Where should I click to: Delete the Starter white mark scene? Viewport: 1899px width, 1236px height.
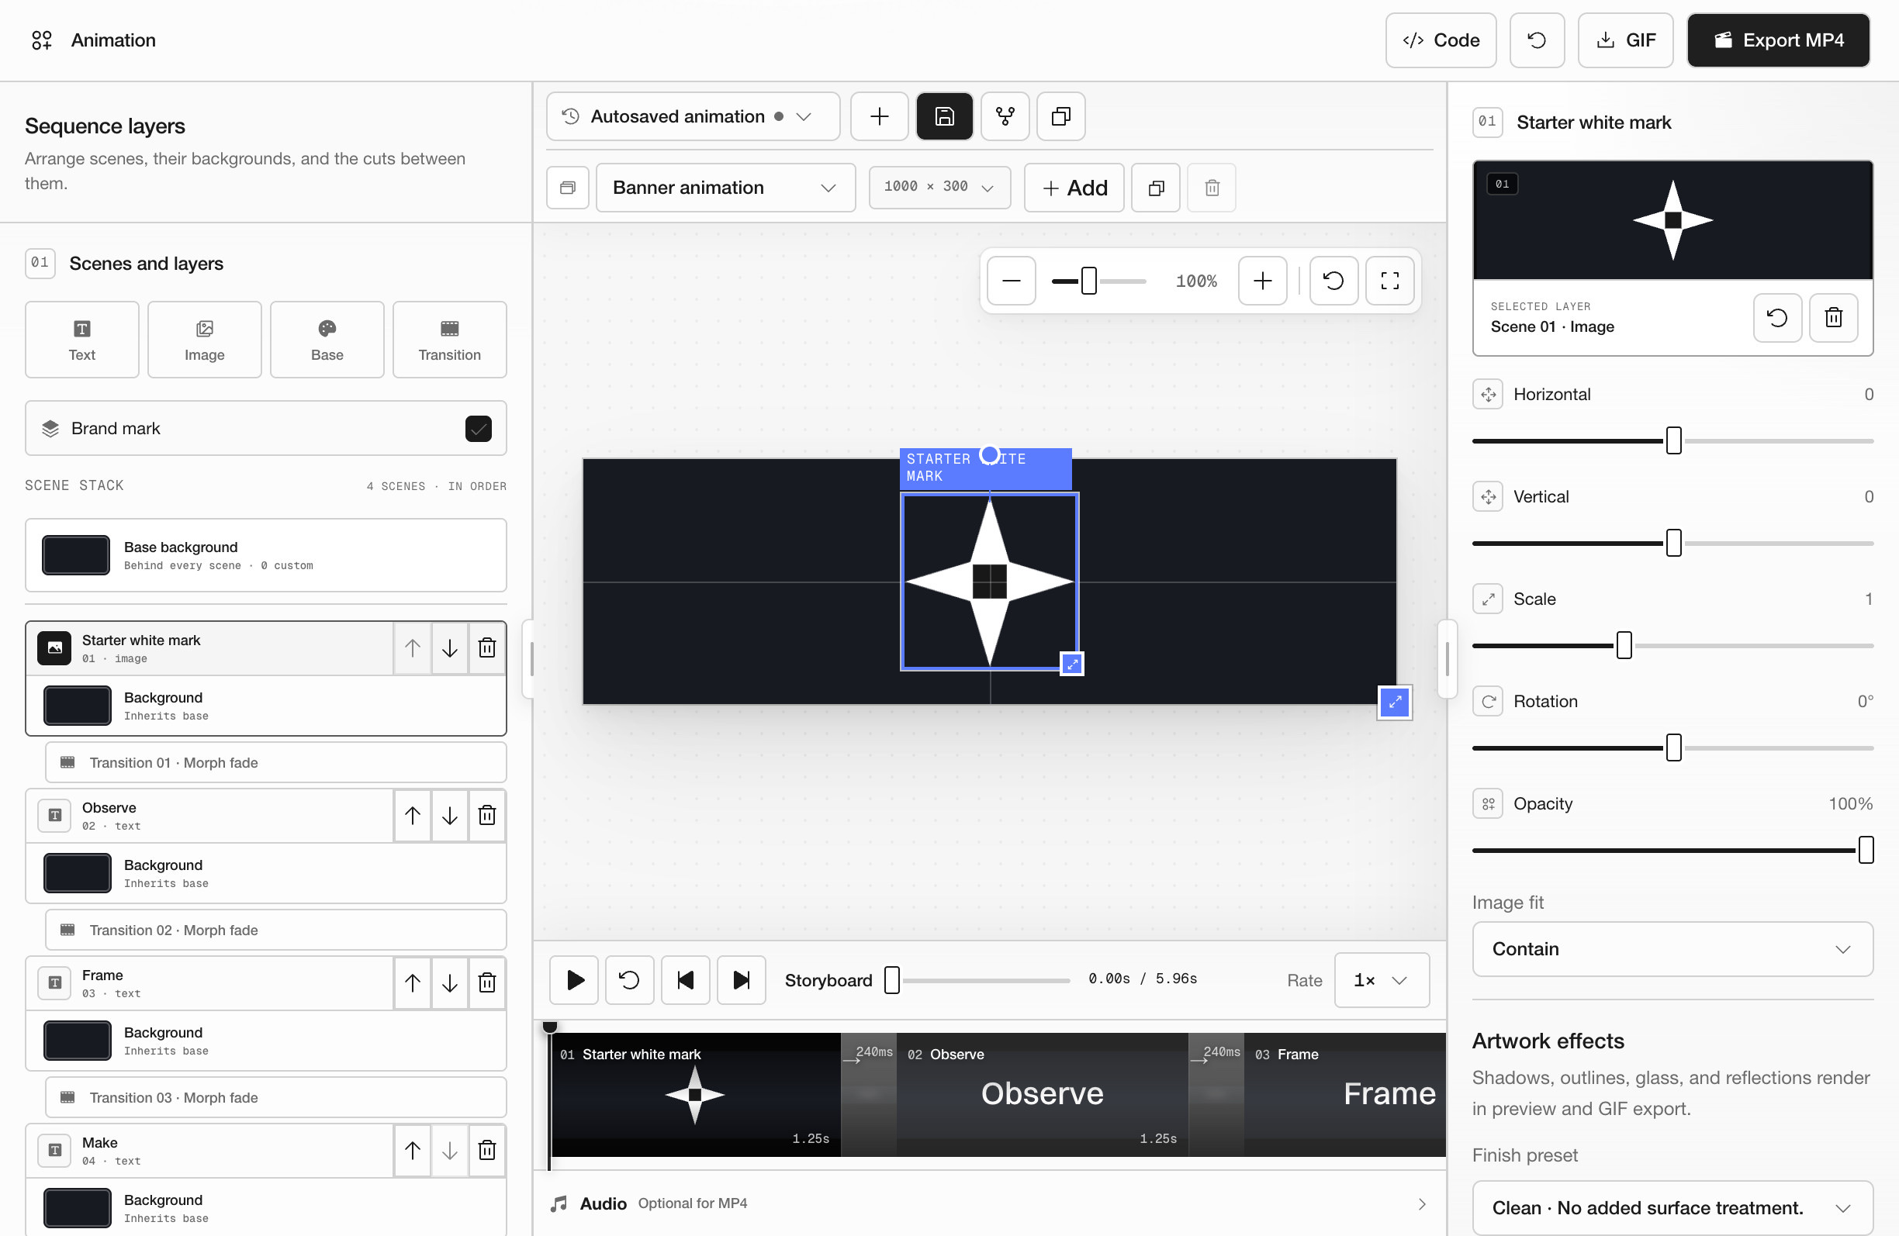[x=486, y=648]
